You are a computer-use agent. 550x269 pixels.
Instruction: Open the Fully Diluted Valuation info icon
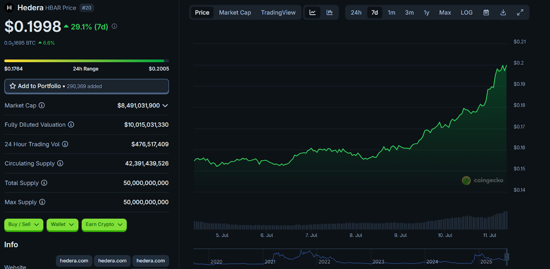pos(71,125)
